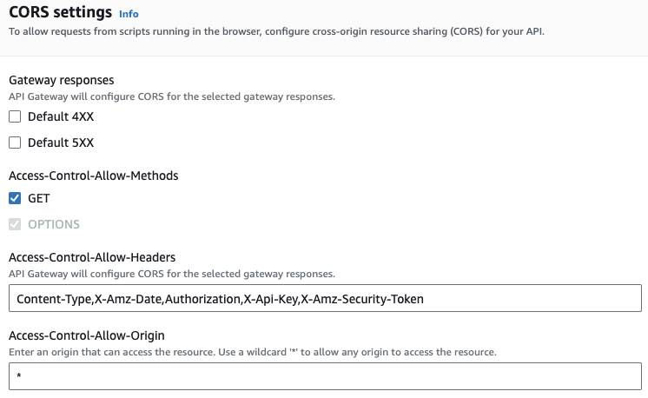Screen dimensions: 648x398
Task: Click the CORS settings heading
Action: point(60,12)
